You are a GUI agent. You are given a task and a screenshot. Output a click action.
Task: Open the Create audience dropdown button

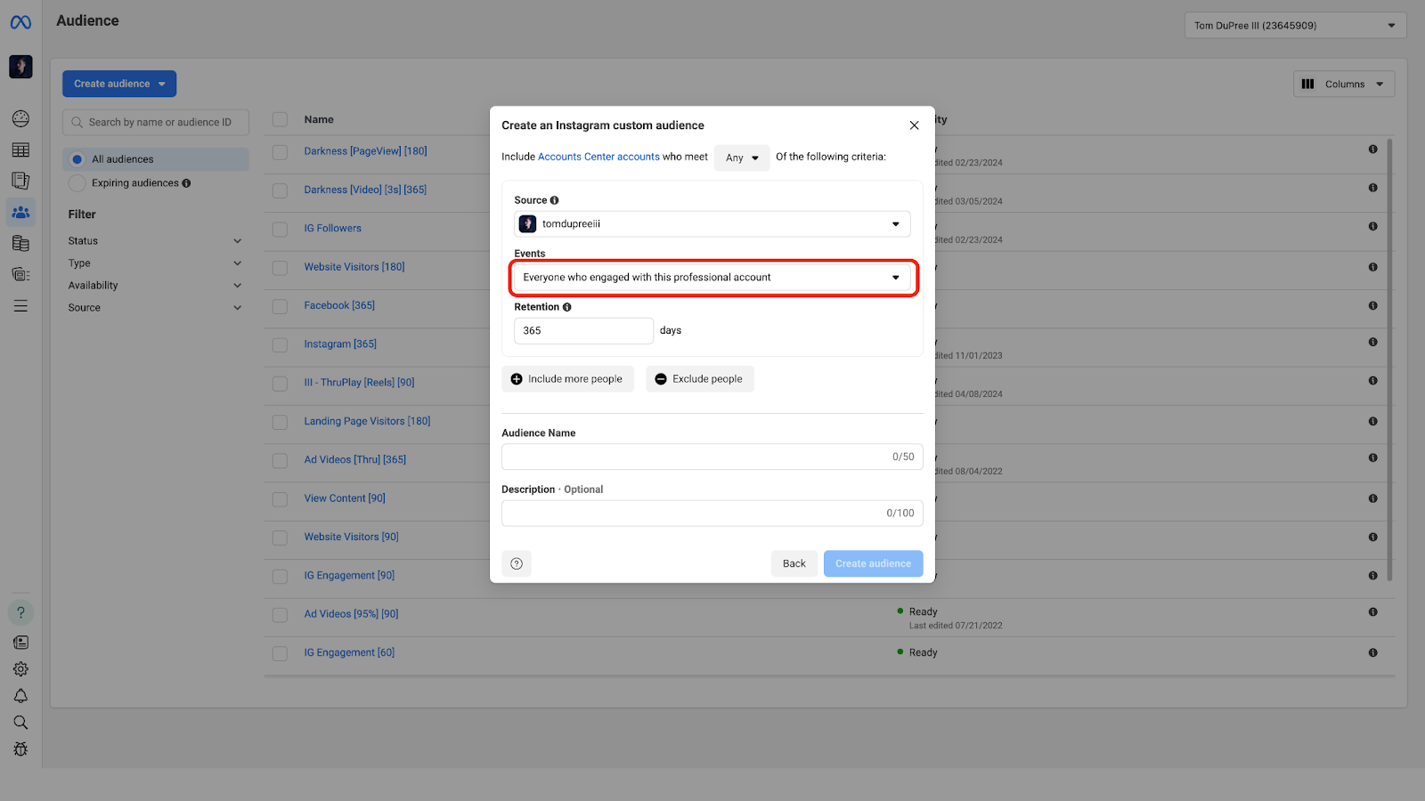(x=119, y=84)
